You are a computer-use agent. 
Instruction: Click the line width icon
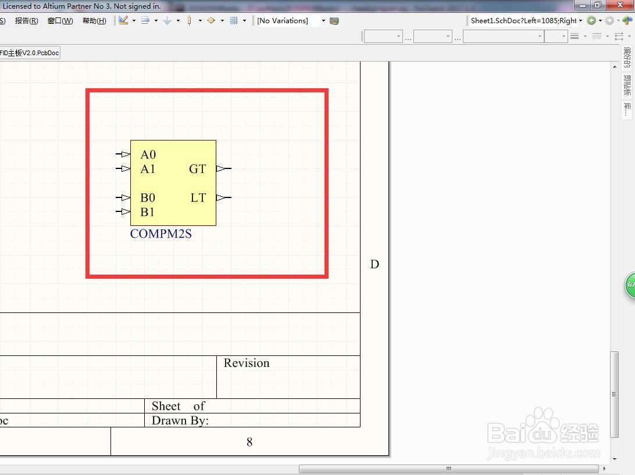point(575,37)
